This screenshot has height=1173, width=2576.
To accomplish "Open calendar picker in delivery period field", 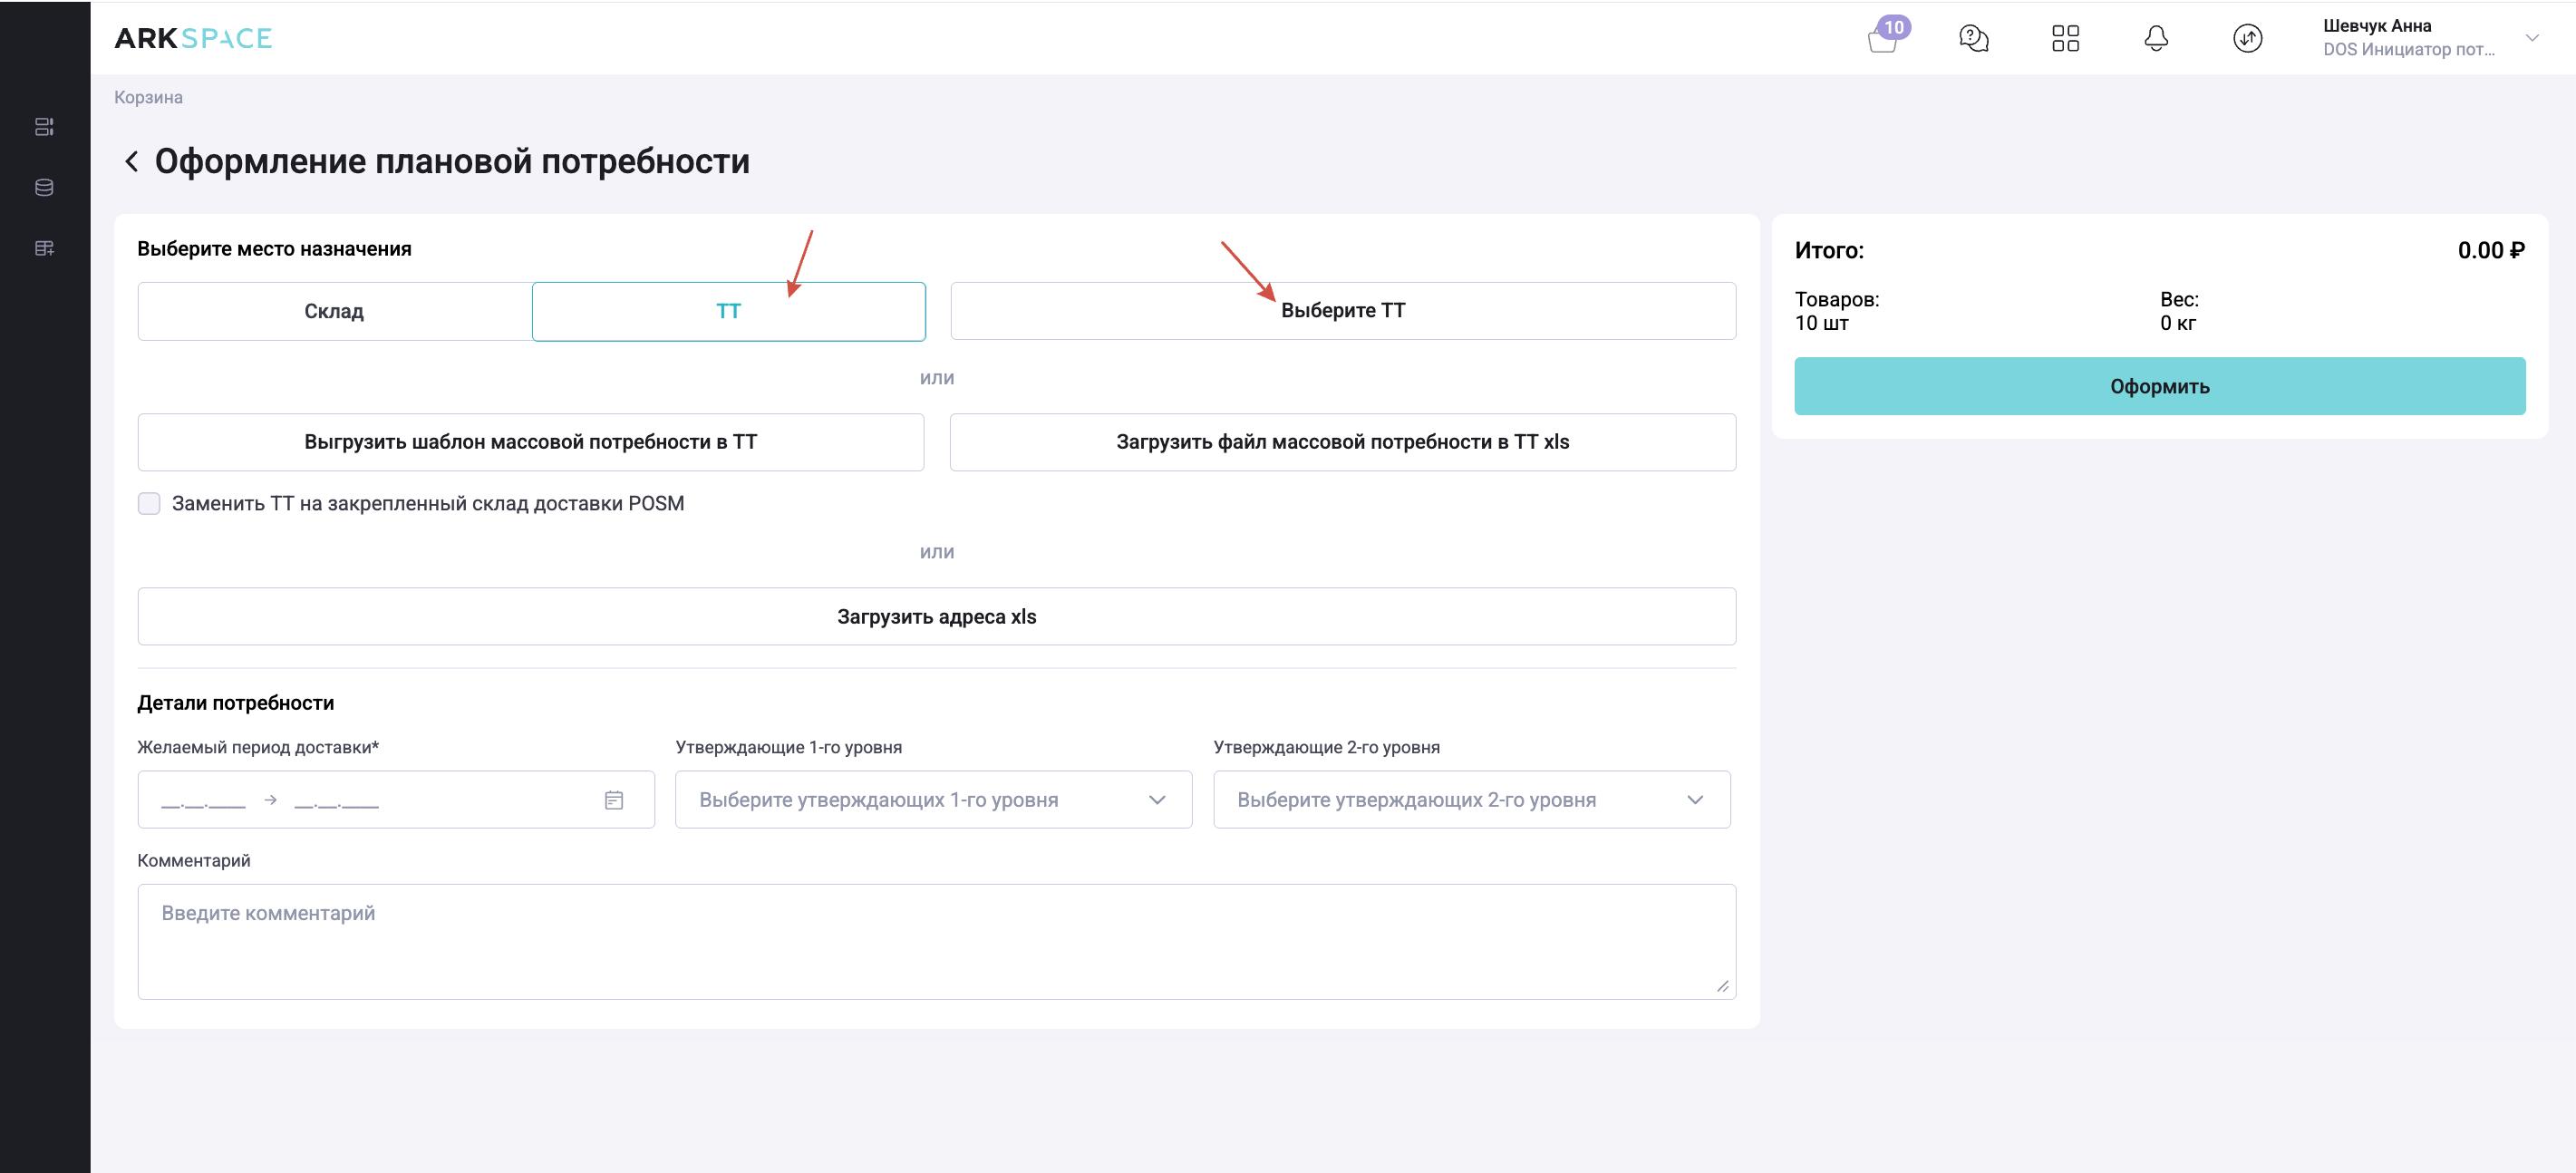I will pos(614,800).
